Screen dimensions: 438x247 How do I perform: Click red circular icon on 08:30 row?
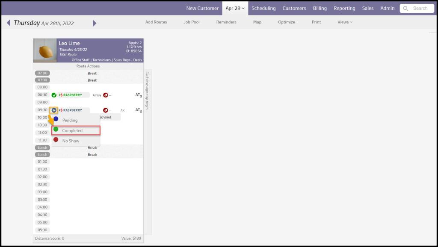(x=106, y=95)
